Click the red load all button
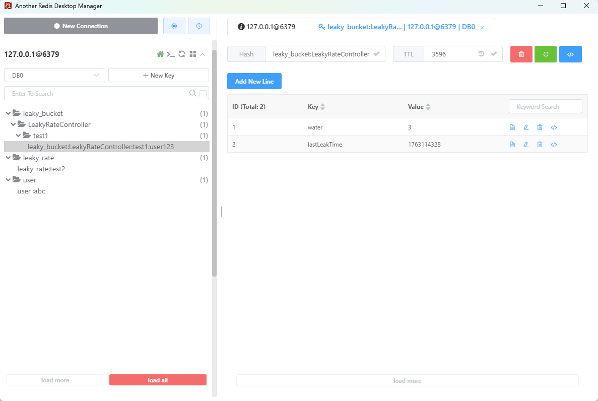The height and width of the screenshot is (401, 598). click(158, 380)
